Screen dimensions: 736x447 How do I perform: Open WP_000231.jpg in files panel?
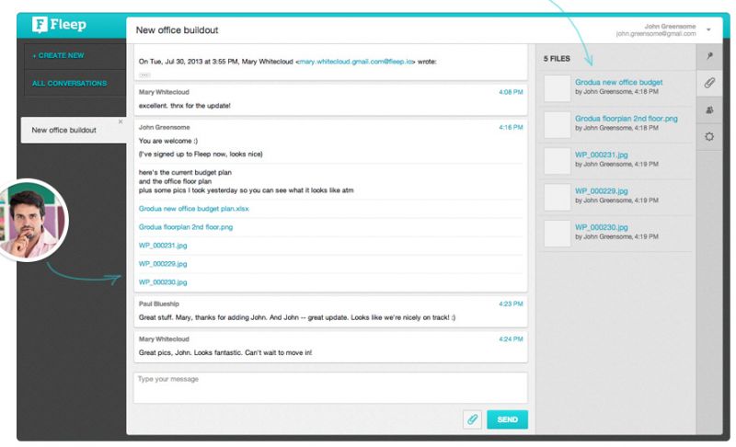(602, 155)
